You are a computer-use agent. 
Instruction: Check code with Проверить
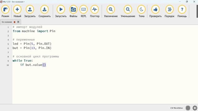[155, 11]
